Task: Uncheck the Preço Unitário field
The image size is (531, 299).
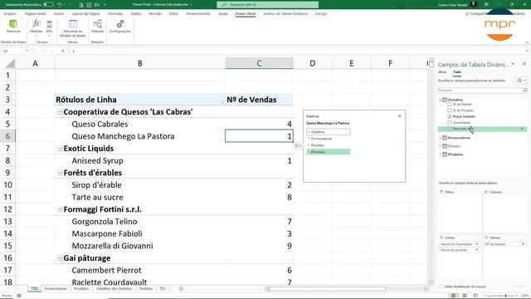Action: tap(450, 116)
